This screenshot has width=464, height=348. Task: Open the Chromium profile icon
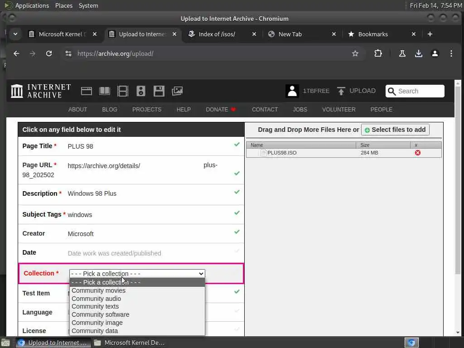tap(435, 53)
